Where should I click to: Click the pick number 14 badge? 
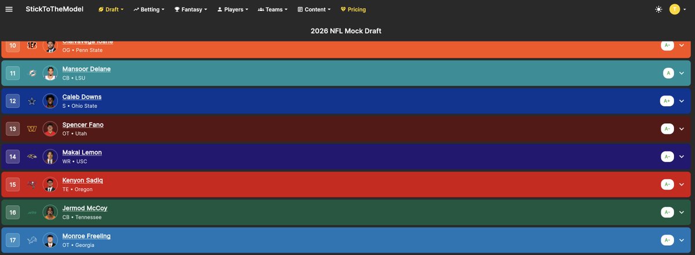tap(13, 157)
